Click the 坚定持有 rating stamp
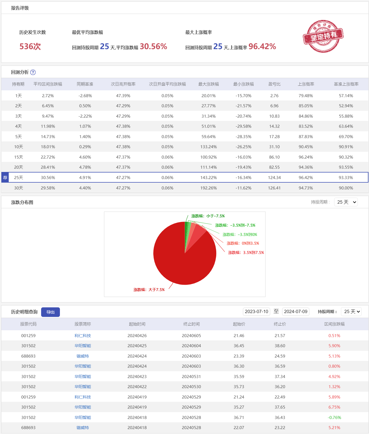 (323, 36)
